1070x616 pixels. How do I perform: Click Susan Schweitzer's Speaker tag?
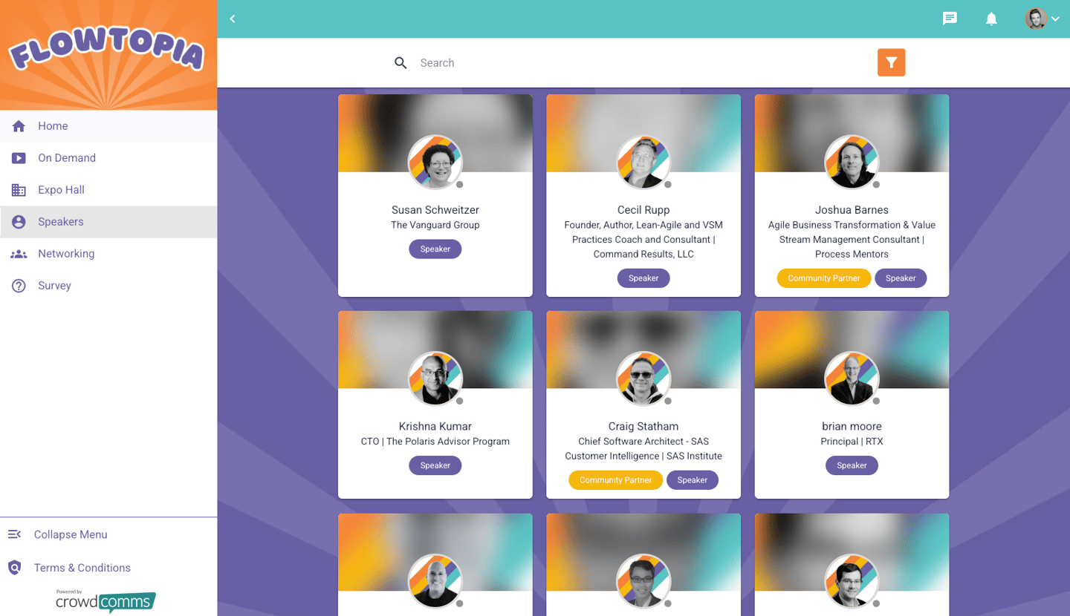pyautogui.click(x=435, y=249)
